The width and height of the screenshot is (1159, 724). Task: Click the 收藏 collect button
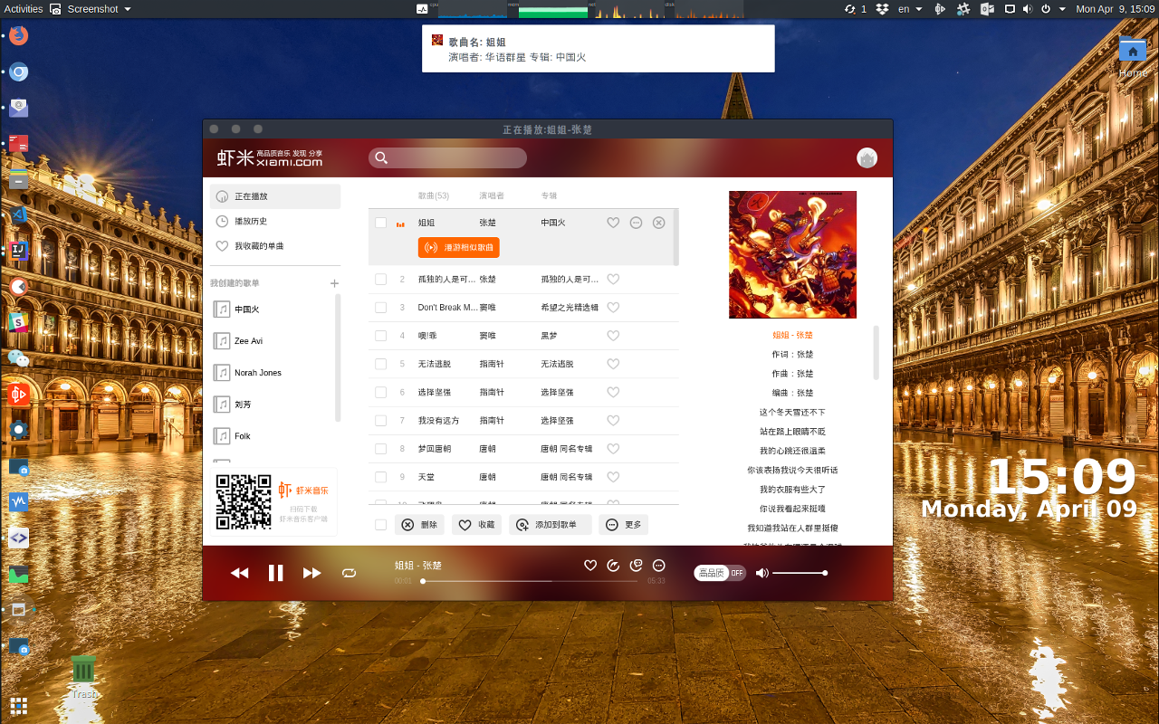477,525
